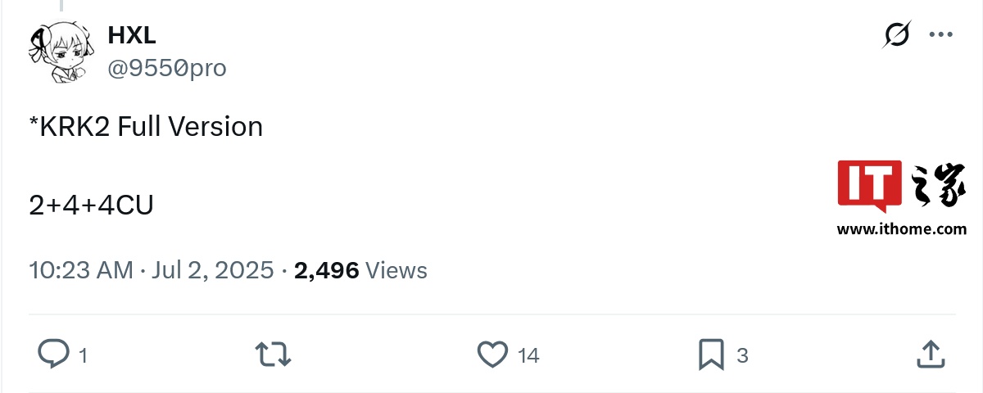Viewport: 983px width, 393px height.
Task: Repost this tweet using the retweet icon
Action: pos(273,355)
